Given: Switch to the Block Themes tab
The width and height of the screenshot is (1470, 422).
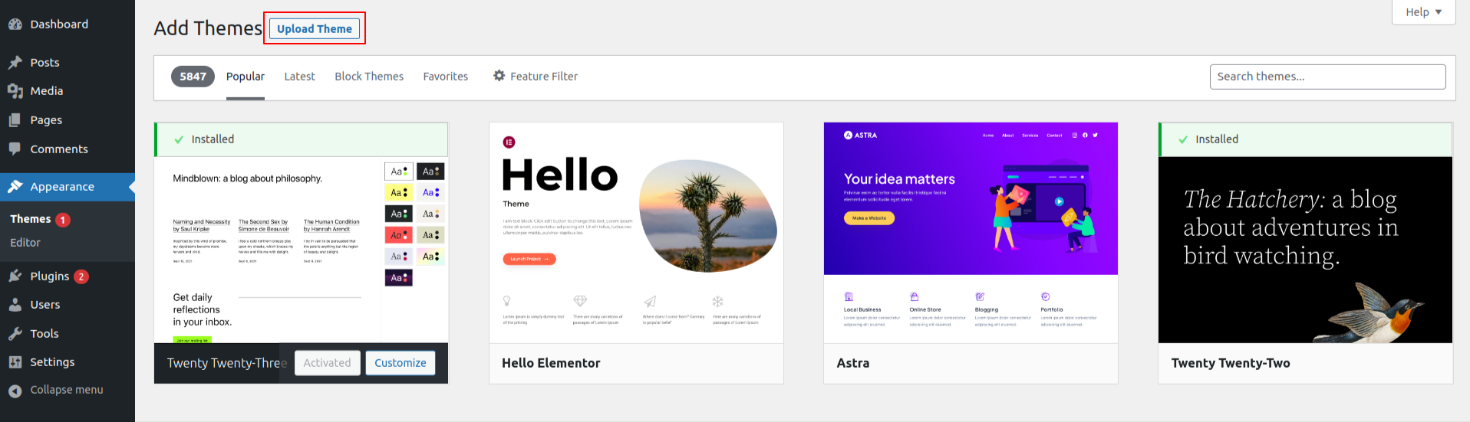Looking at the screenshot, I should [369, 77].
